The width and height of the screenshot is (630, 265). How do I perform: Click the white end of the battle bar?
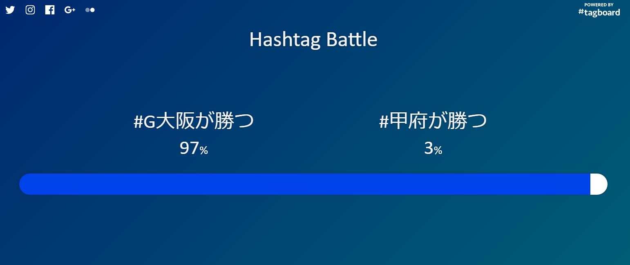click(x=599, y=184)
